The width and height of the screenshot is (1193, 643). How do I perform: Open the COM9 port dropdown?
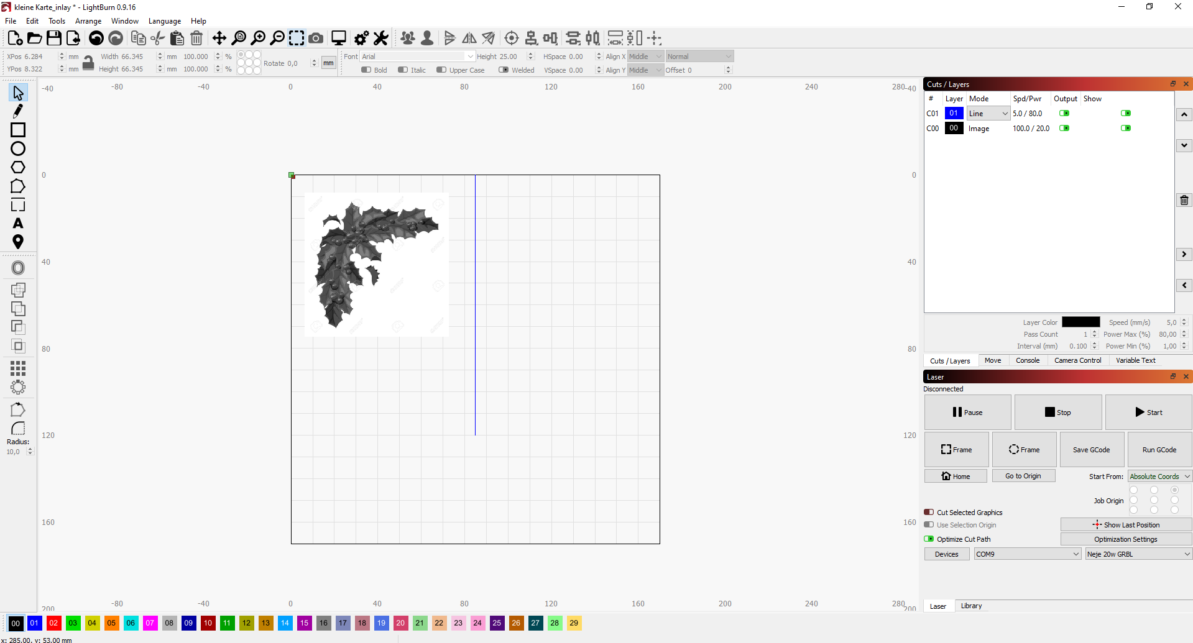1028,554
